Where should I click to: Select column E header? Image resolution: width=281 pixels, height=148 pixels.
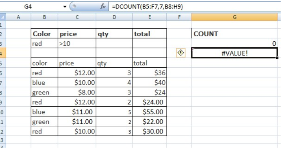click(149, 17)
